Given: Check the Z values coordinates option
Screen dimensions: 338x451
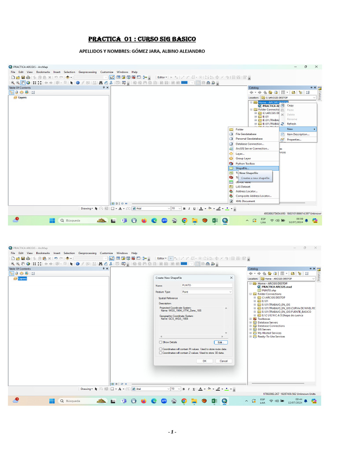Looking at the screenshot, I should click(161, 353).
